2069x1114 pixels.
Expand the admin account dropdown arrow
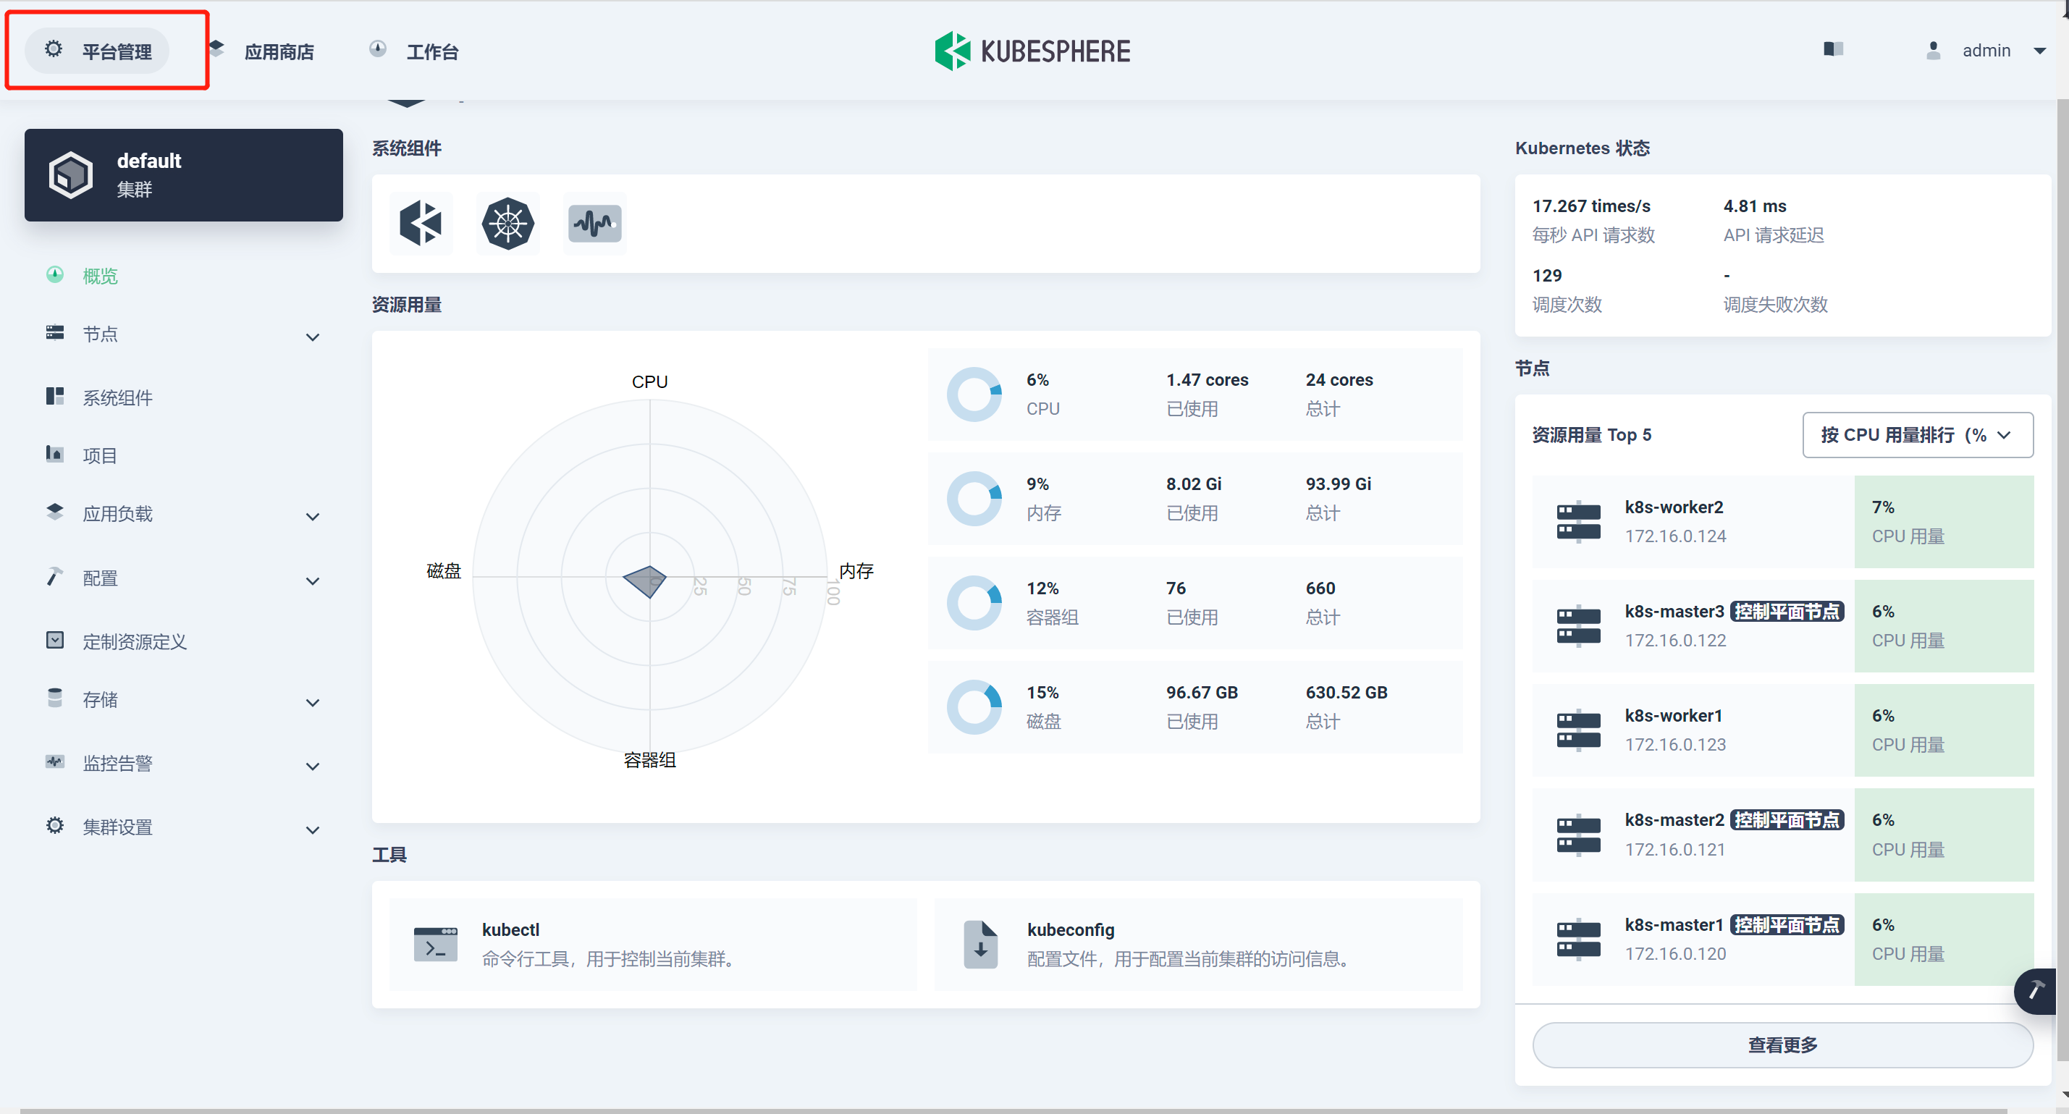click(2042, 51)
